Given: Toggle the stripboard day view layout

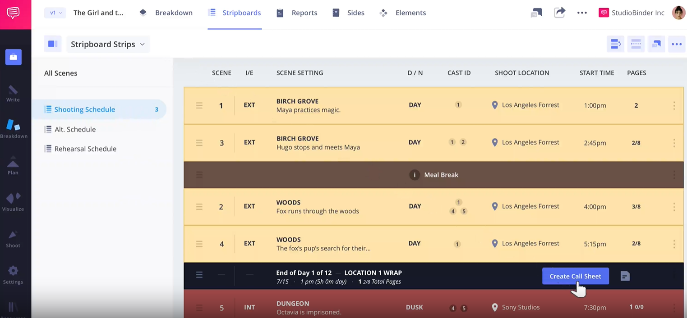Looking at the screenshot, I should coord(615,44).
